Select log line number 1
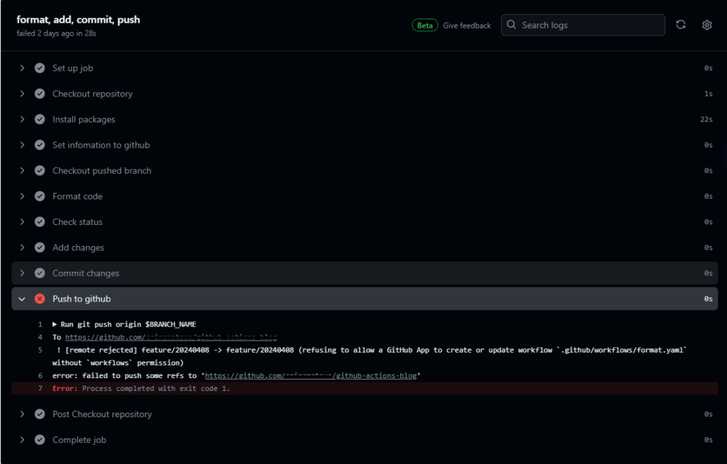This screenshot has width=727, height=464. pyautogui.click(x=40, y=324)
